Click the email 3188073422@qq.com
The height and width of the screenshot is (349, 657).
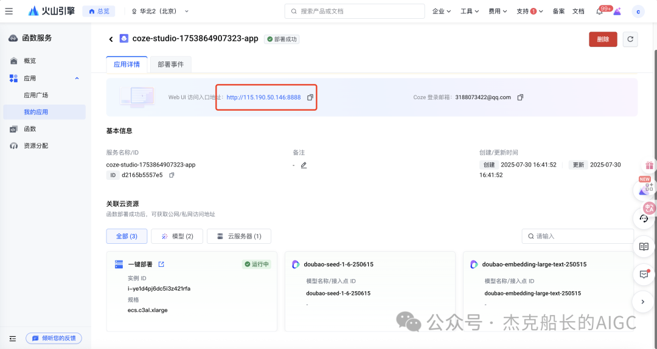(483, 97)
